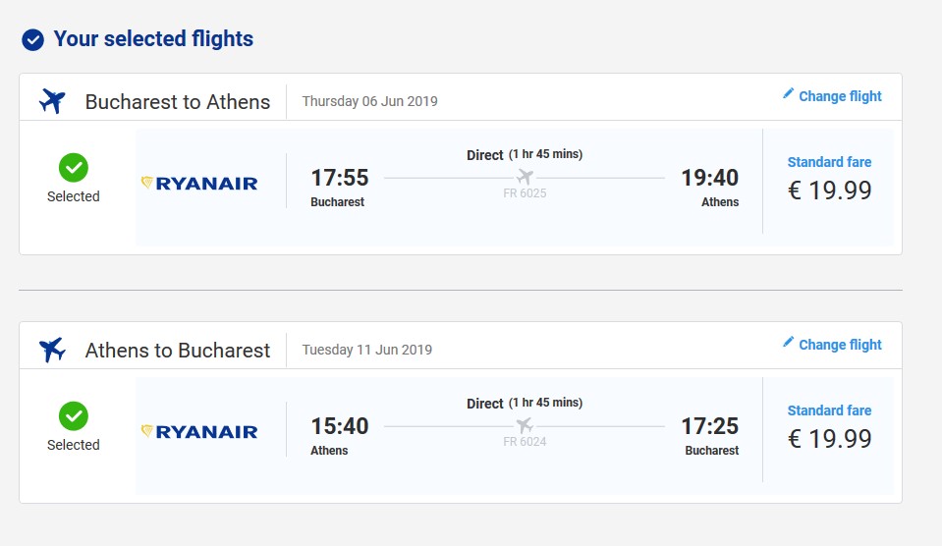Click the pencil icon for outbound Change flight

(788, 93)
